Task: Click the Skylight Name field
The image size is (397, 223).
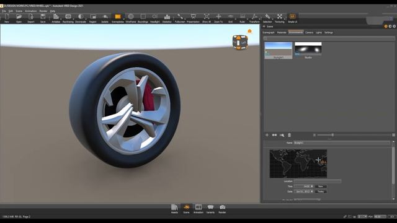Action: [342, 143]
